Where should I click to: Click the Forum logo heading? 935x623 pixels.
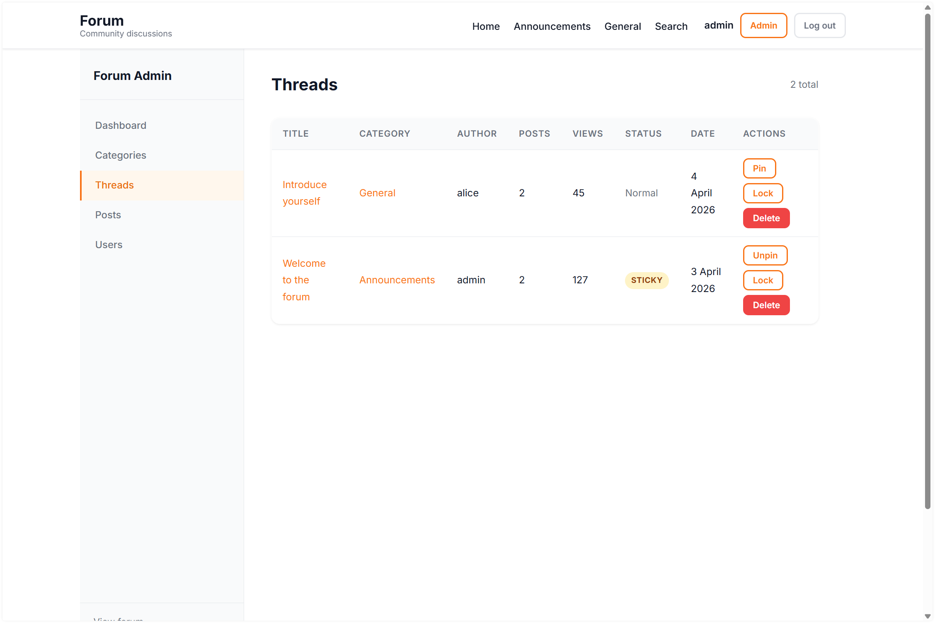[102, 20]
